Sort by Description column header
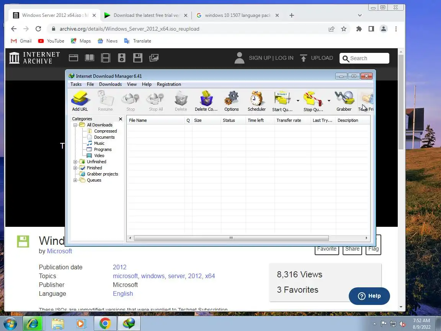The image size is (441, 331). pyautogui.click(x=353, y=120)
